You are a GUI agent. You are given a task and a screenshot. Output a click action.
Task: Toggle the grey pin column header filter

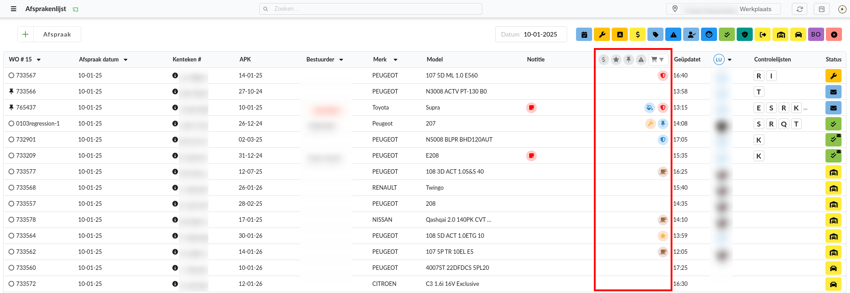(628, 60)
